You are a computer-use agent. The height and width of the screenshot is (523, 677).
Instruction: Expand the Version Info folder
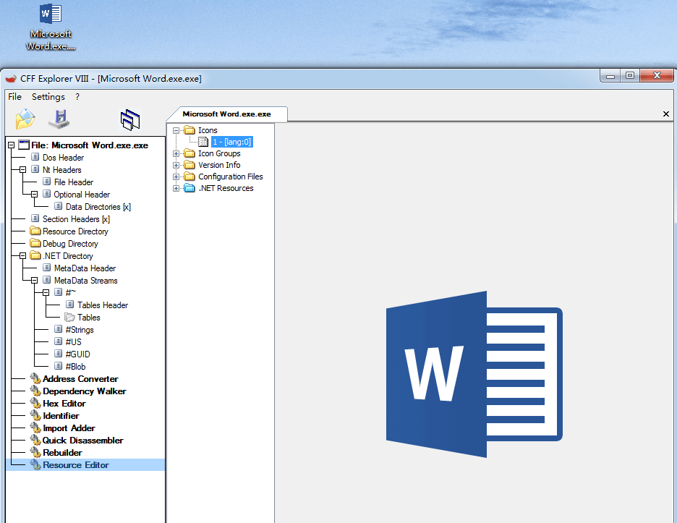coord(176,166)
